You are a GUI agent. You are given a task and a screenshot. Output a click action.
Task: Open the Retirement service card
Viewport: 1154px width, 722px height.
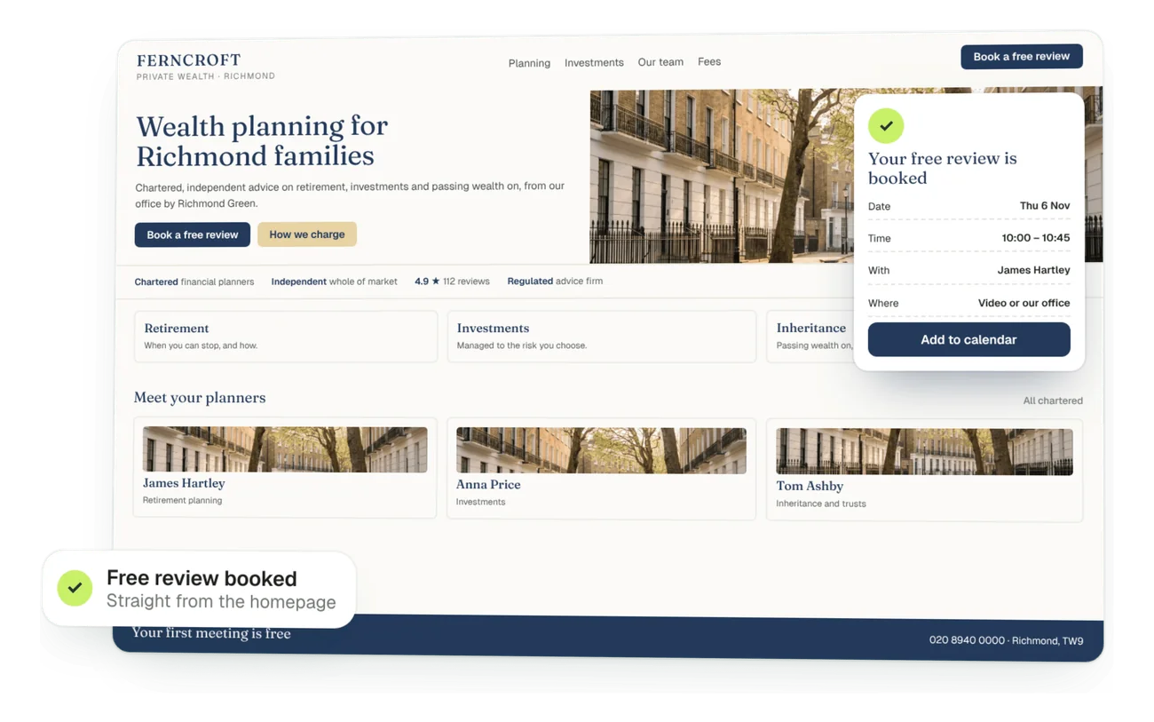pyautogui.click(x=286, y=336)
